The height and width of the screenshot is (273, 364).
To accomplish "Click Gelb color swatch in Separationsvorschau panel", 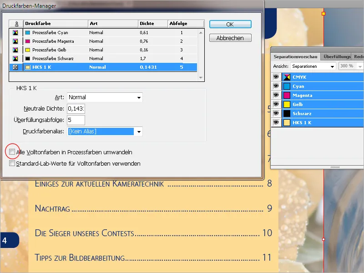I will (287, 104).
